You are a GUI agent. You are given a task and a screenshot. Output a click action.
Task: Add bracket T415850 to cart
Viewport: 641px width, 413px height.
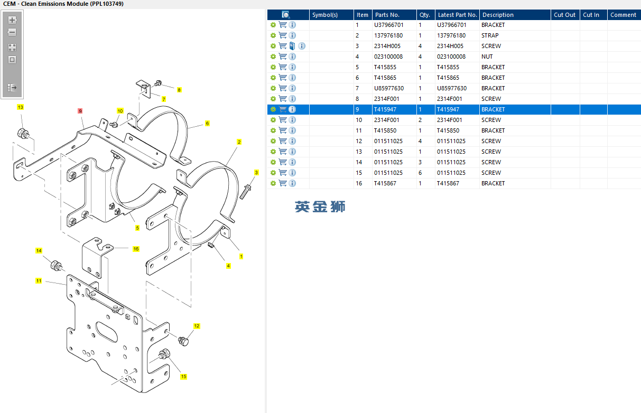[283, 130]
